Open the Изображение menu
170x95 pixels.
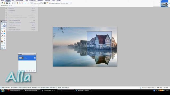(x=19, y=1)
